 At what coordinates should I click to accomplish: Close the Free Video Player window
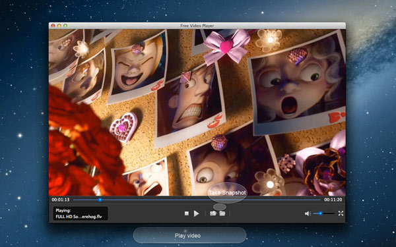pos(53,26)
